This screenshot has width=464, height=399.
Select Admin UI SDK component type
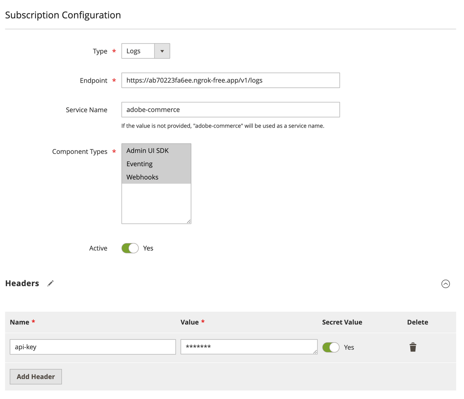147,151
